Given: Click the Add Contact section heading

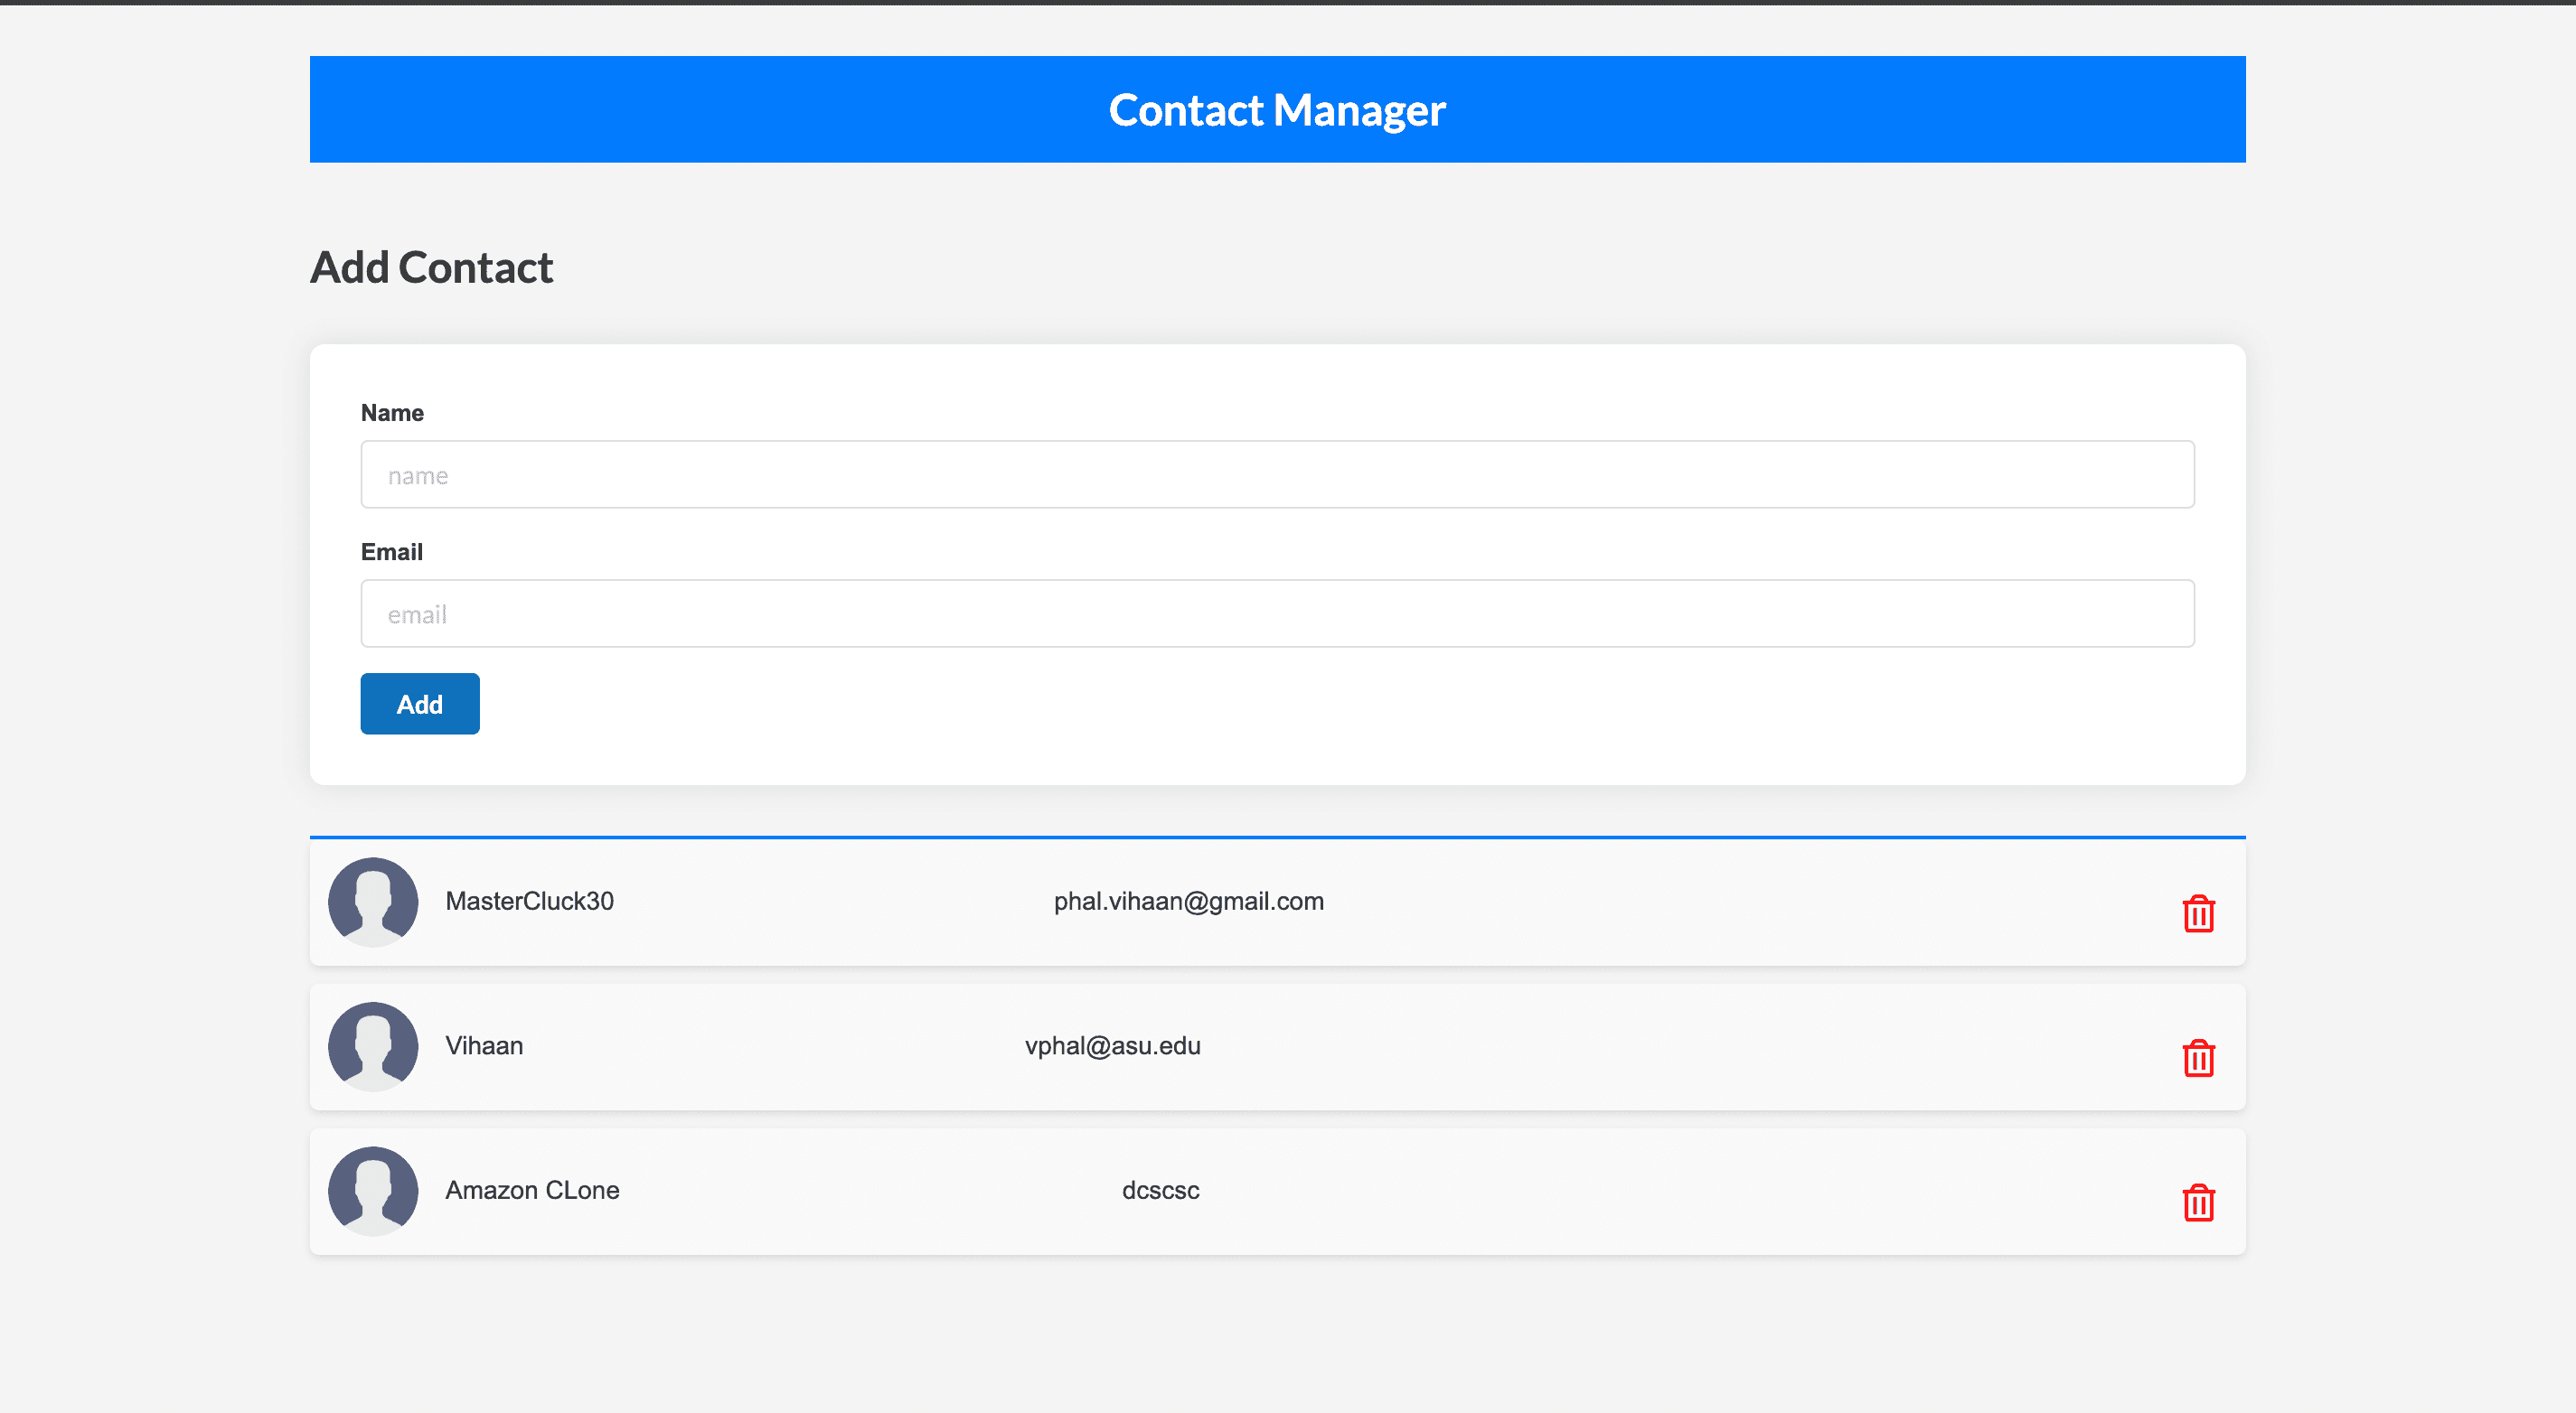Looking at the screenshot, I should click(432, 267).
